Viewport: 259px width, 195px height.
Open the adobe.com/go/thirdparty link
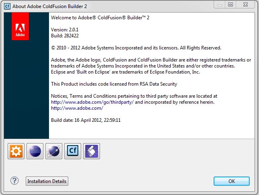click(92, 102)
